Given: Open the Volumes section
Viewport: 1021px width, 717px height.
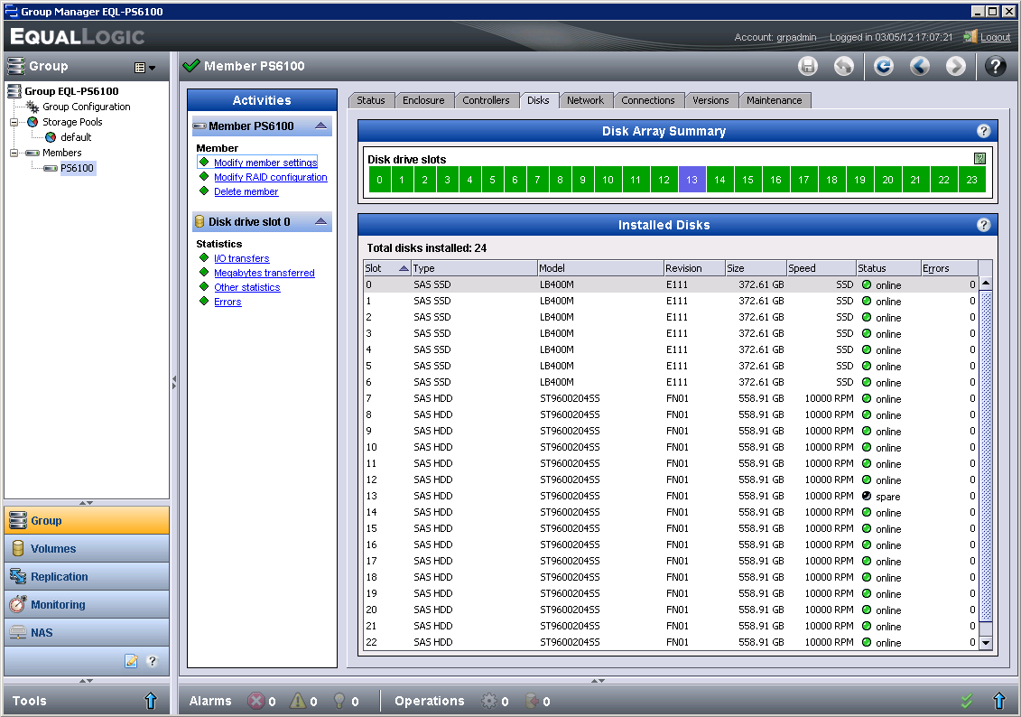Looking at the screenshot, I should pos(87,548).
